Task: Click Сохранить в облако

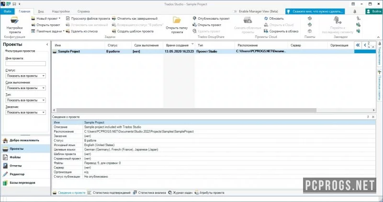Action: 281,31
